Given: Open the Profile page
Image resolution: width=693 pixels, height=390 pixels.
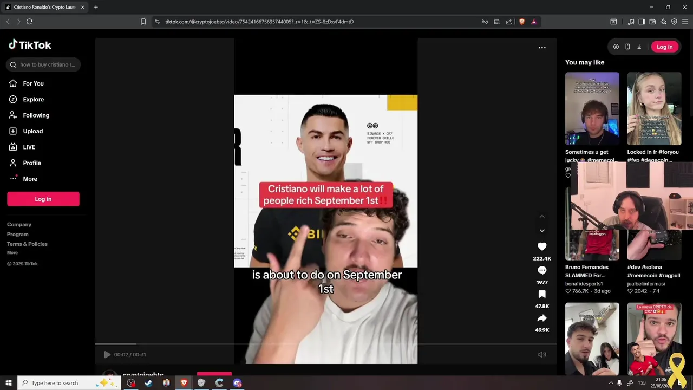Looking at the screenshot, I should [x=31, y=162].
